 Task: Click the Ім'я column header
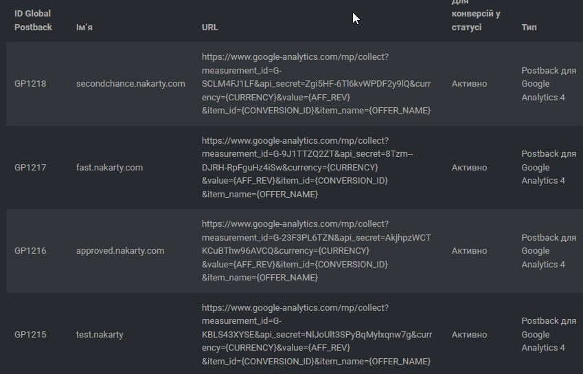[84, 27]
